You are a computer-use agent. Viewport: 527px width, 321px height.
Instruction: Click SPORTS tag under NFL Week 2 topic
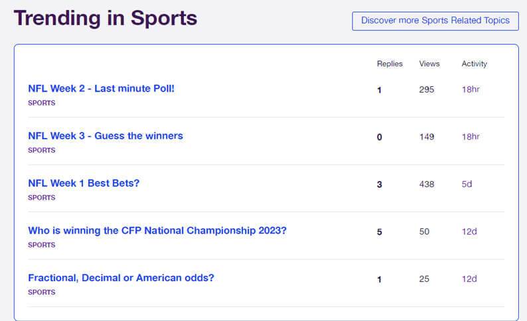pos(41,103)
